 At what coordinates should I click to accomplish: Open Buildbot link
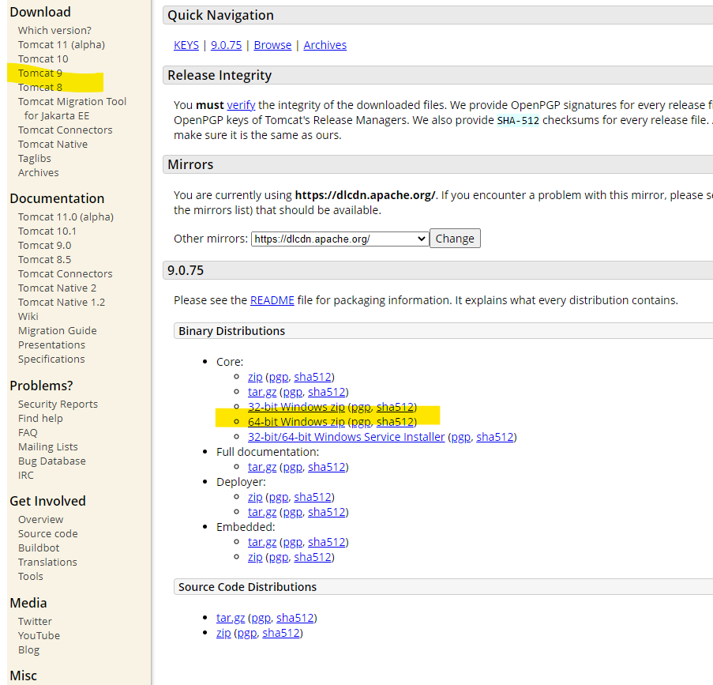coord(39,548)
